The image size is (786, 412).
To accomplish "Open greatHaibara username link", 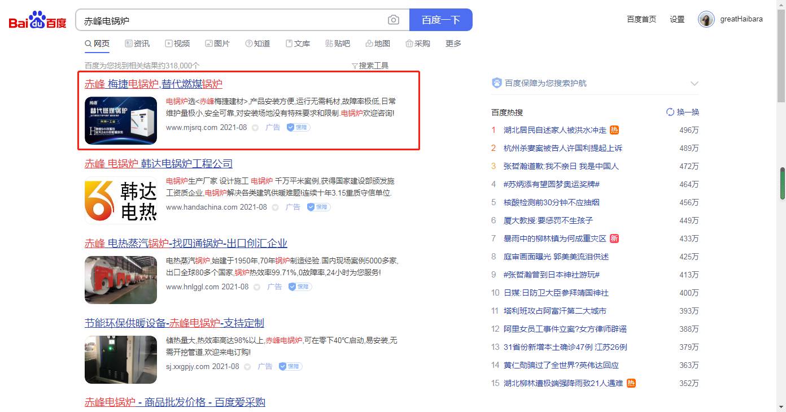I will click(741, 19).
